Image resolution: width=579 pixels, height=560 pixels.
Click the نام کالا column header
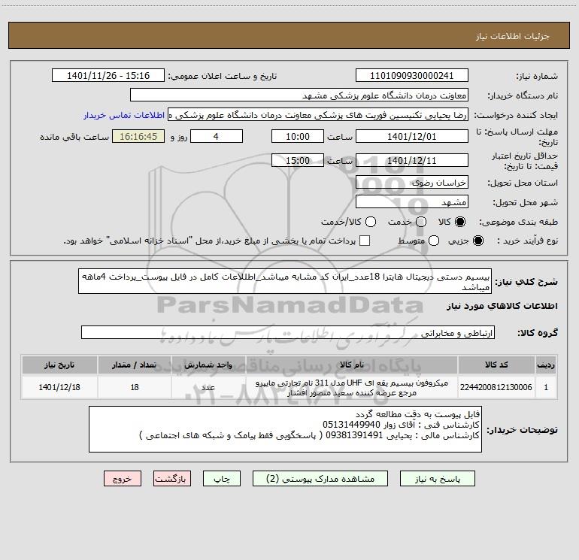352,365
